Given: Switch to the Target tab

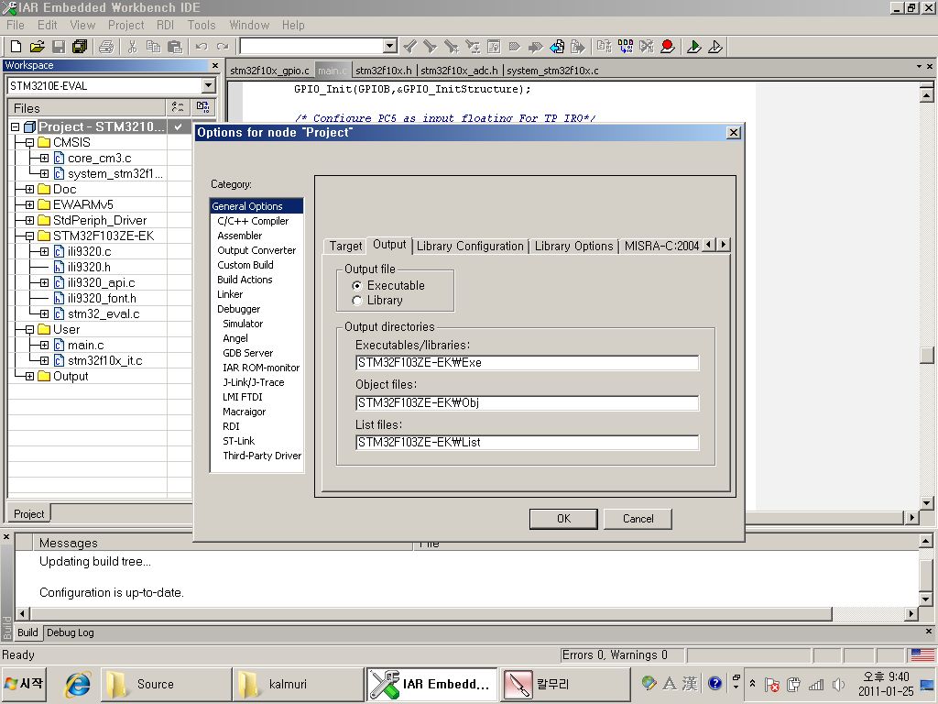Looking at the screenshot, I should point(345,246).
